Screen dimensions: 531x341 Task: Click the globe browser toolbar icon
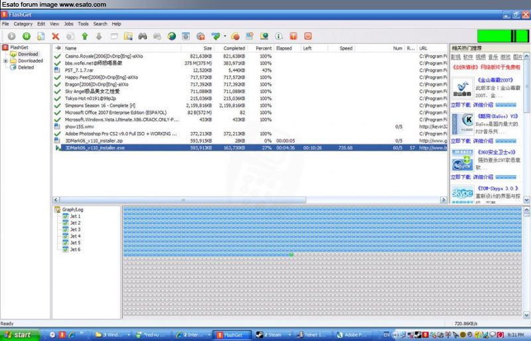tap(172, 36)
